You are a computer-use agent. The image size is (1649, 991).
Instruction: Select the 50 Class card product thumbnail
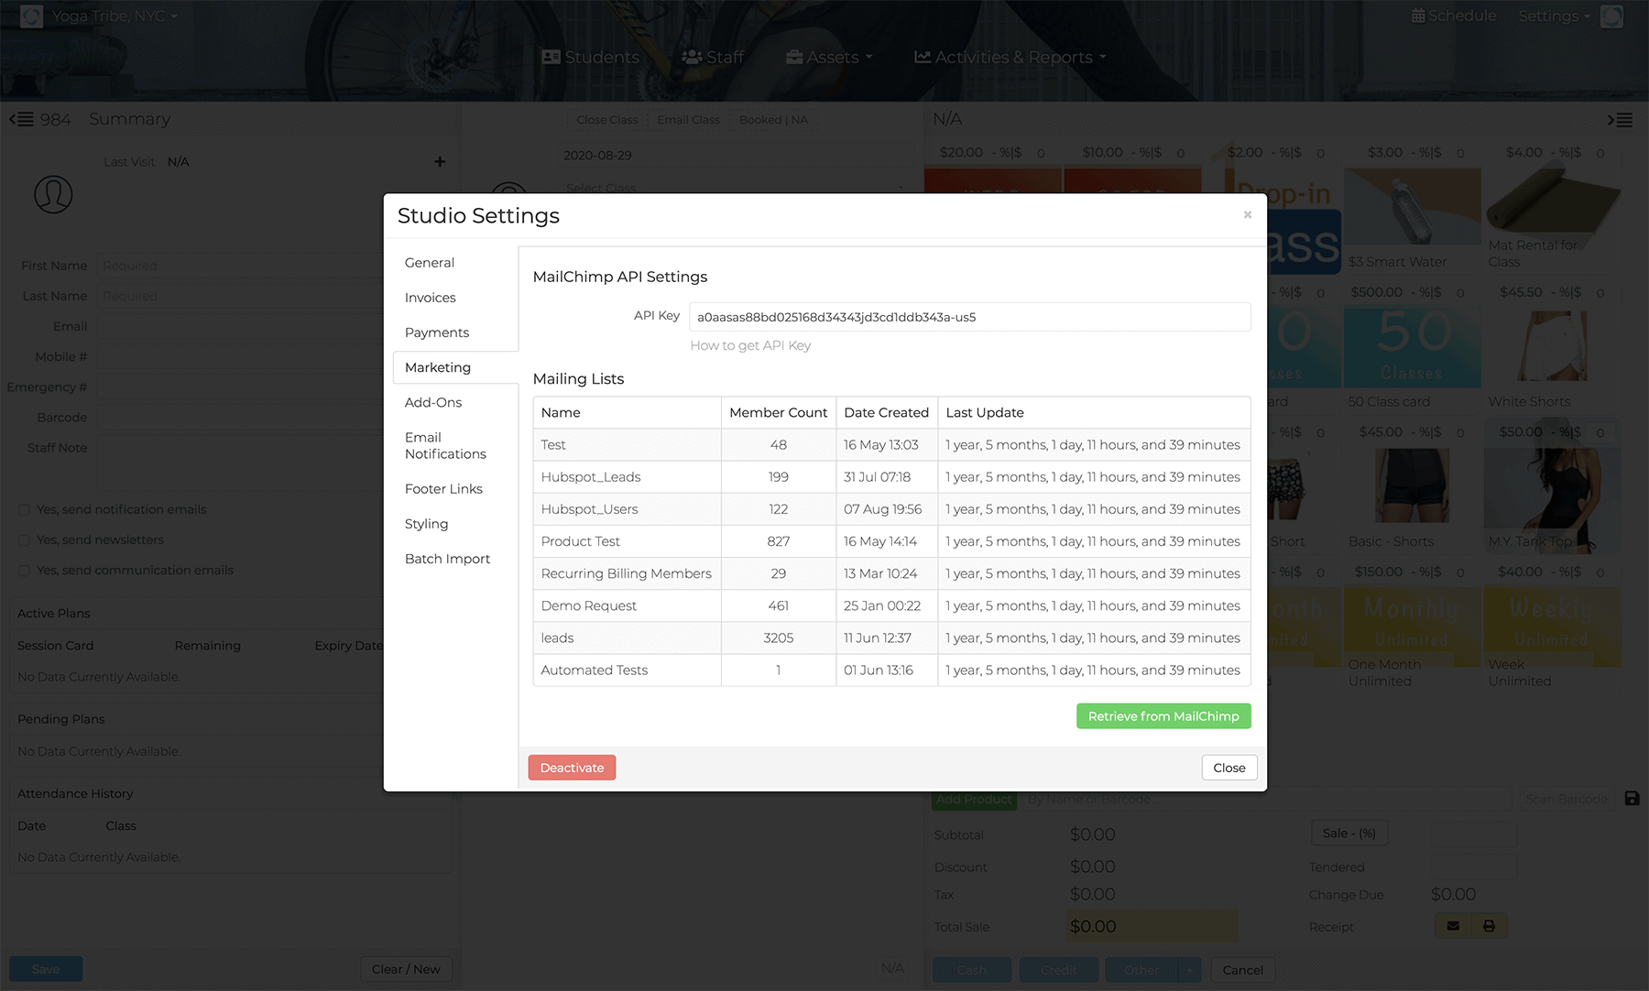pos(1413,347)
